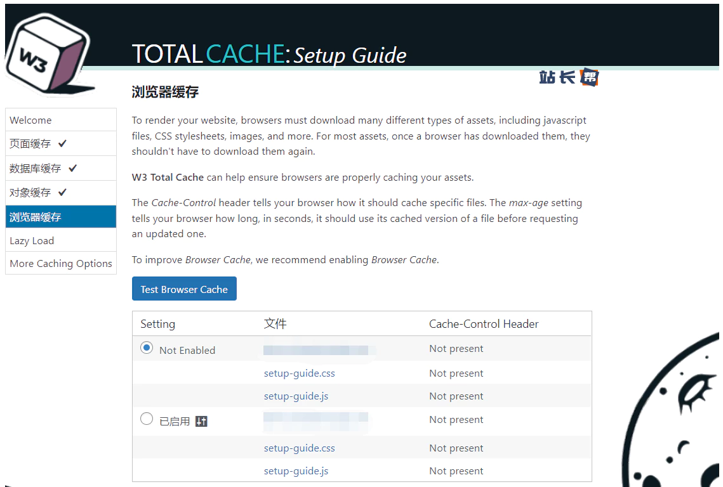Screen dimensions: 723x487
Task: Open the Welcome step in the sidebar
Action: tap(30, 120)
